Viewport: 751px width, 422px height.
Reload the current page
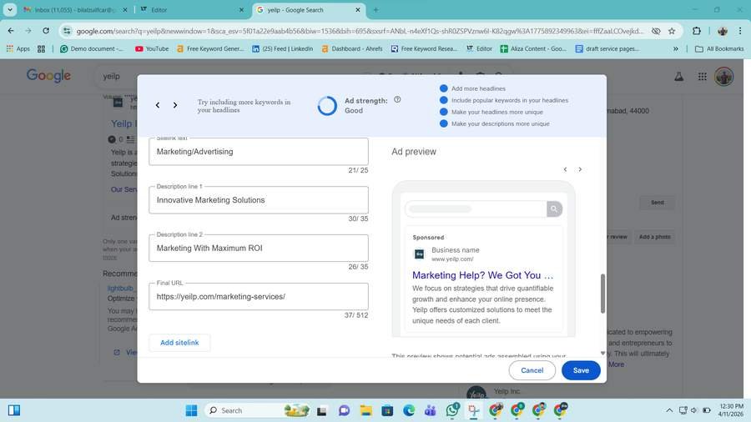point(46,31)
